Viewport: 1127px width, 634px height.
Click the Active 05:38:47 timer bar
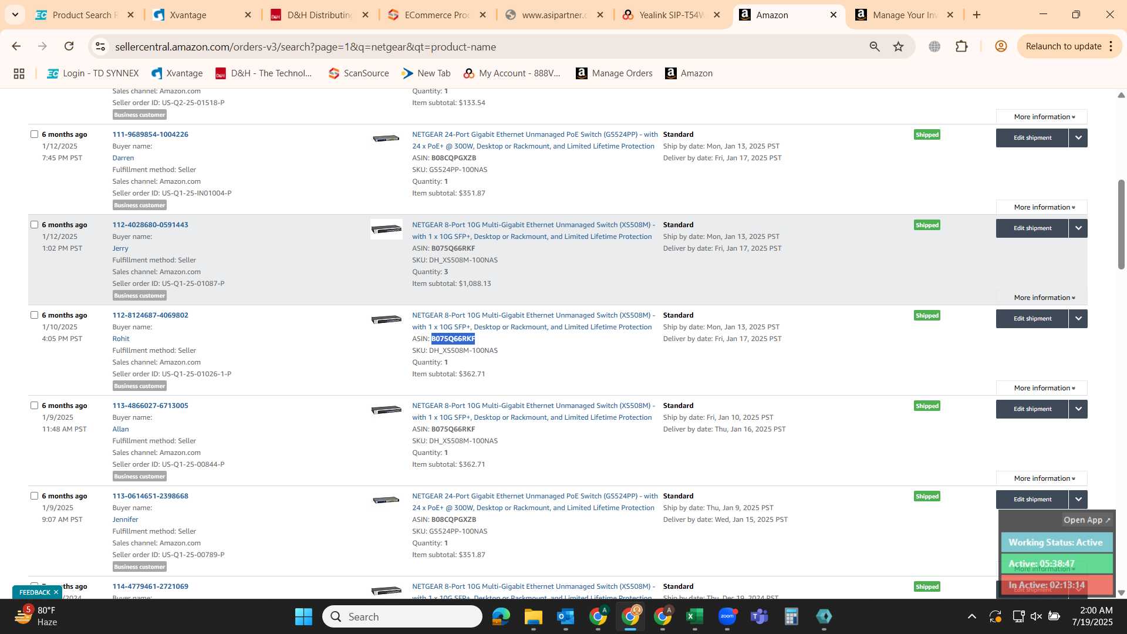click(1057, 564)
